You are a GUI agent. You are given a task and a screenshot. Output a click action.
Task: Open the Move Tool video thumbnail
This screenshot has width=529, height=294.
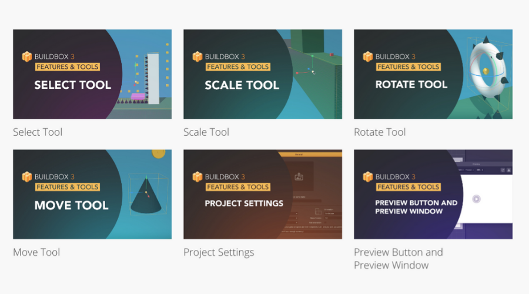[x=92, y=194]
